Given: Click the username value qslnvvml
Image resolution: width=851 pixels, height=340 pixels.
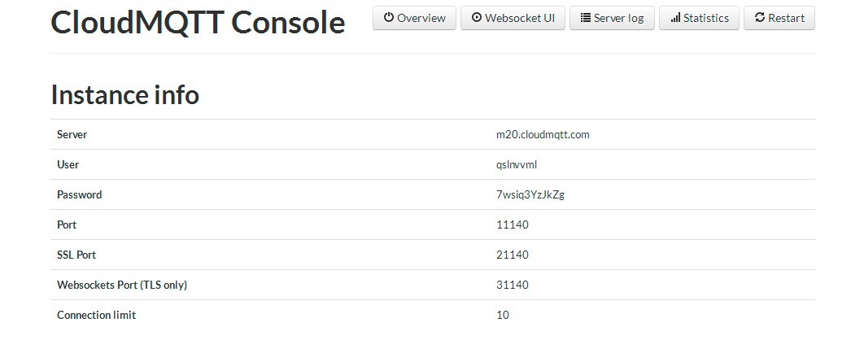Looking at the screenshot, I should (x=517, y=165).
